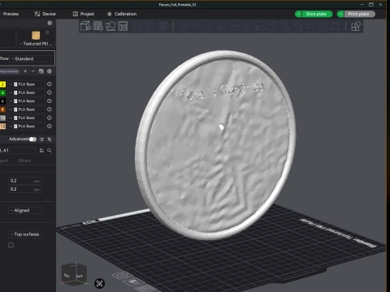The height and width of the screenshot is (292, 390).
Task: Open the Assembly view icon
Action: [356, 26]
